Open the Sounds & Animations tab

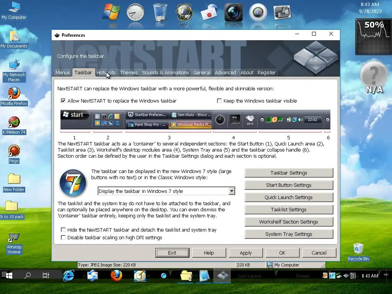pyautogui.click(x=165, y=72)
